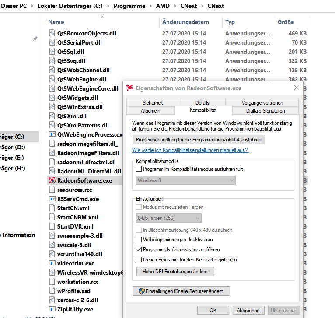The width and height of the screenshot is (335, 318).
Task: Click the Qt5RemoteObjects.dll file icon
Action: tap(52, 33)
